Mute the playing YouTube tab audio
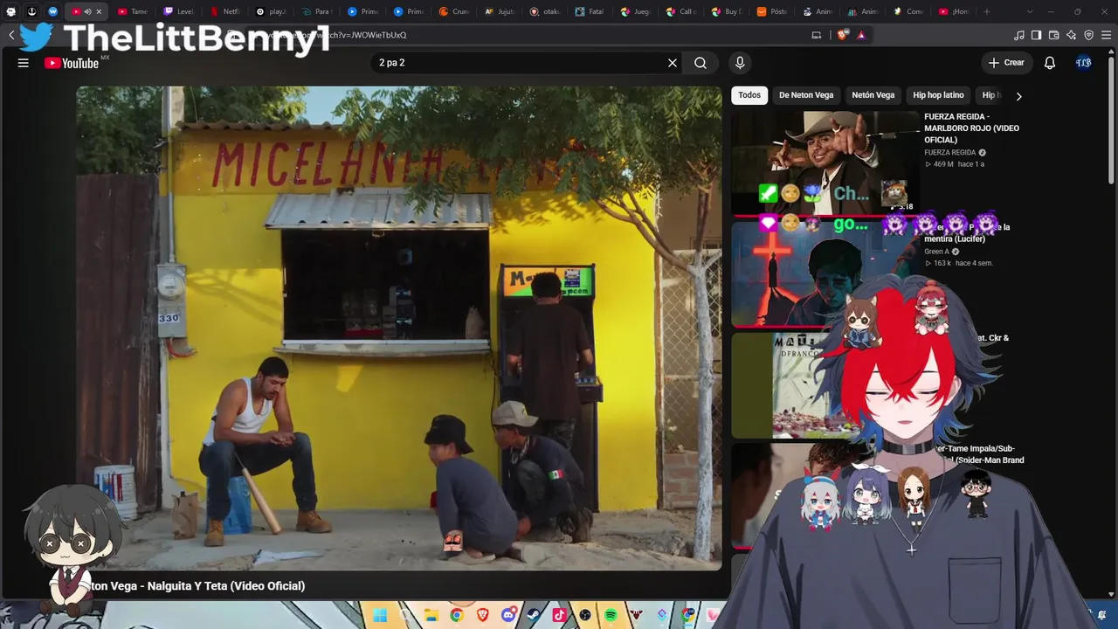Viewport: 1118px width, 629px height. coord(87,11)
